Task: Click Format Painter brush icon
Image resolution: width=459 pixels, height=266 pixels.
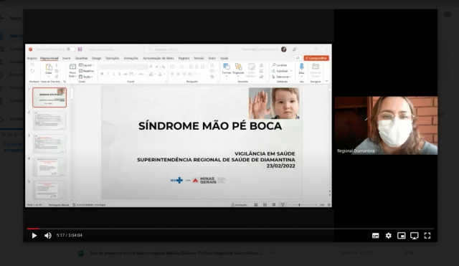Action: pyautogui.click(x=56, y=77)
